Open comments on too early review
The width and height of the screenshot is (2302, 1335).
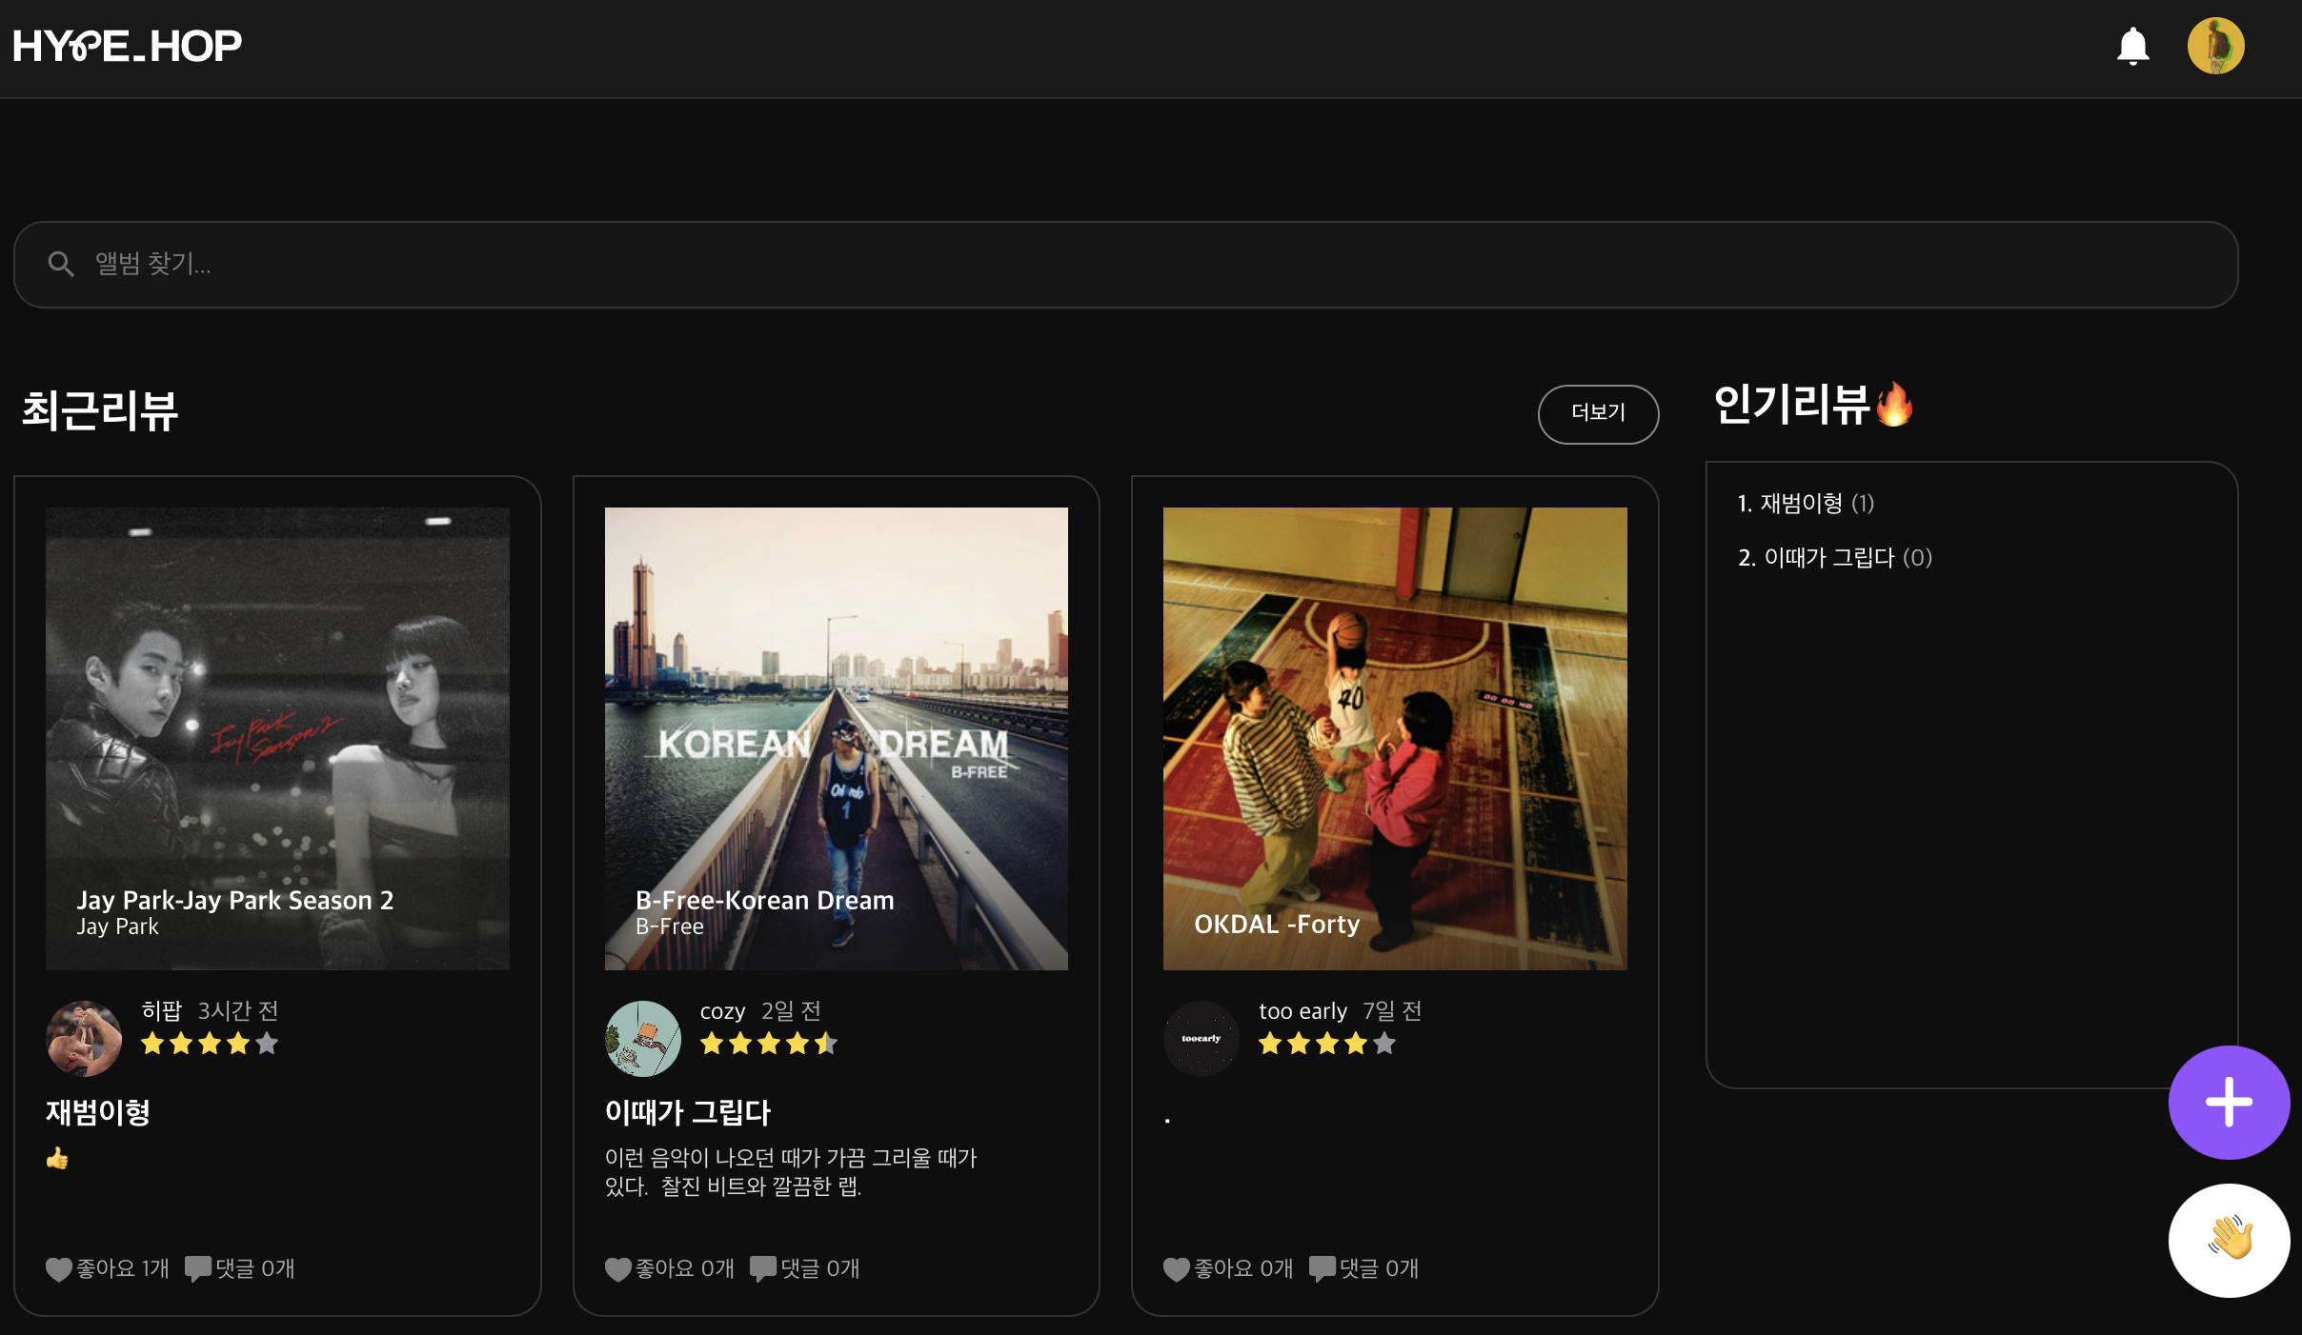click(x=1363, y=1268)
